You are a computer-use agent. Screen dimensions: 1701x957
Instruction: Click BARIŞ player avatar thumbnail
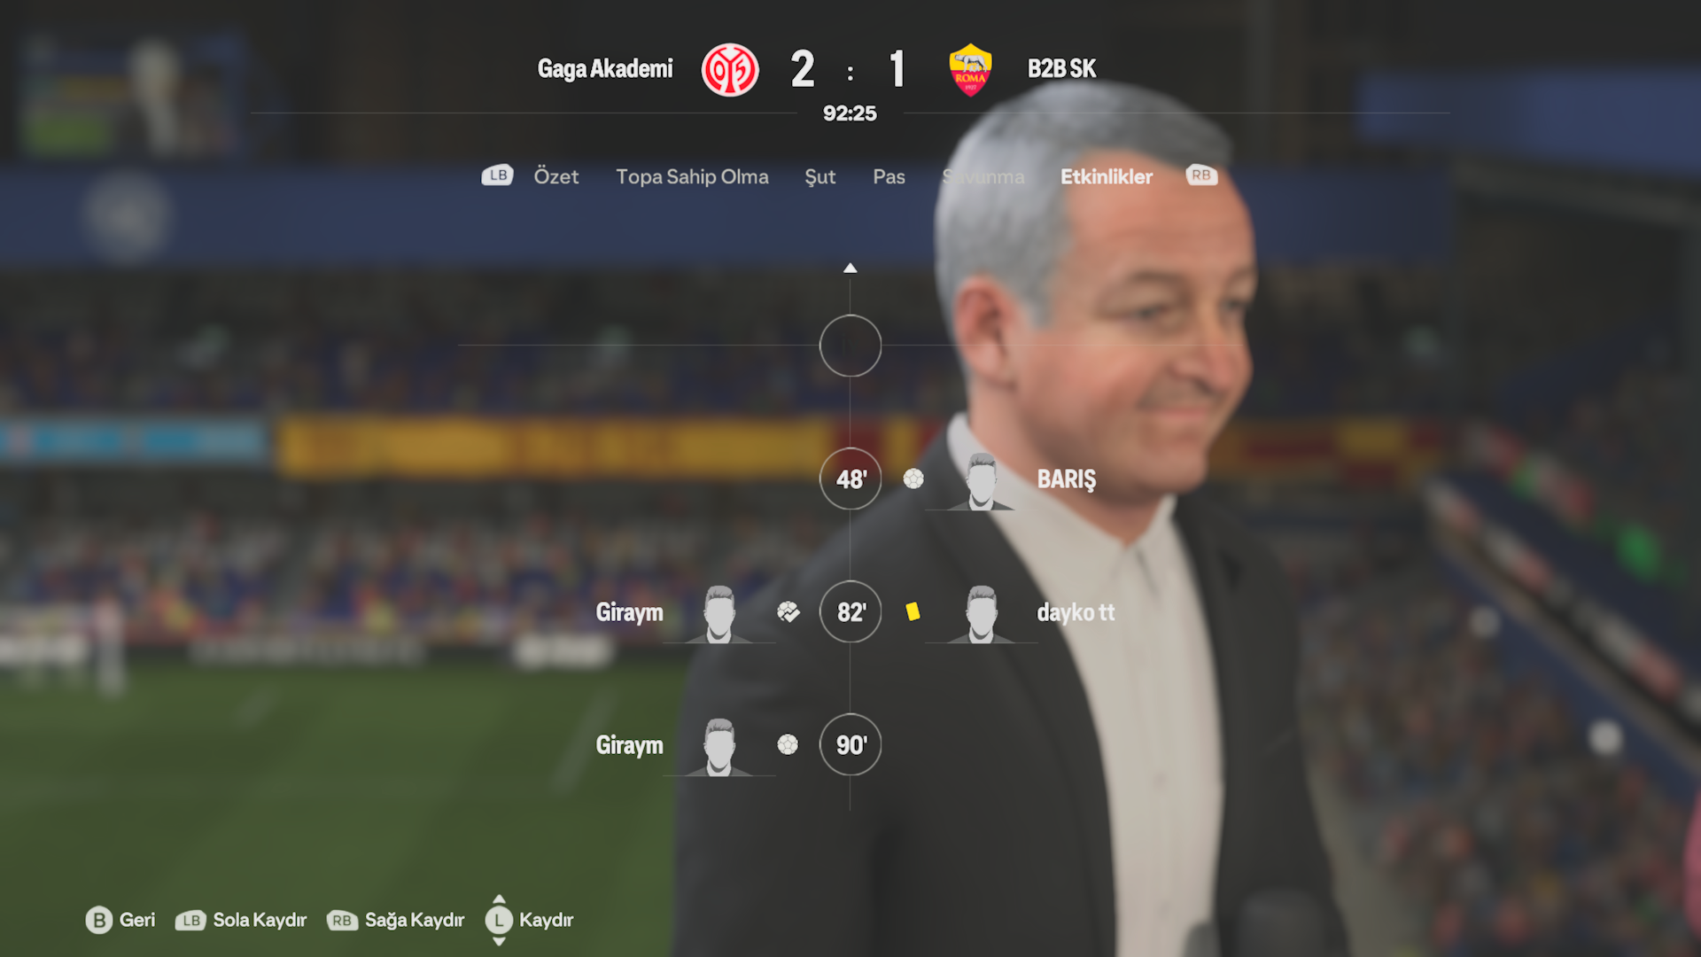pyautogui.click(x=981, y=481)
